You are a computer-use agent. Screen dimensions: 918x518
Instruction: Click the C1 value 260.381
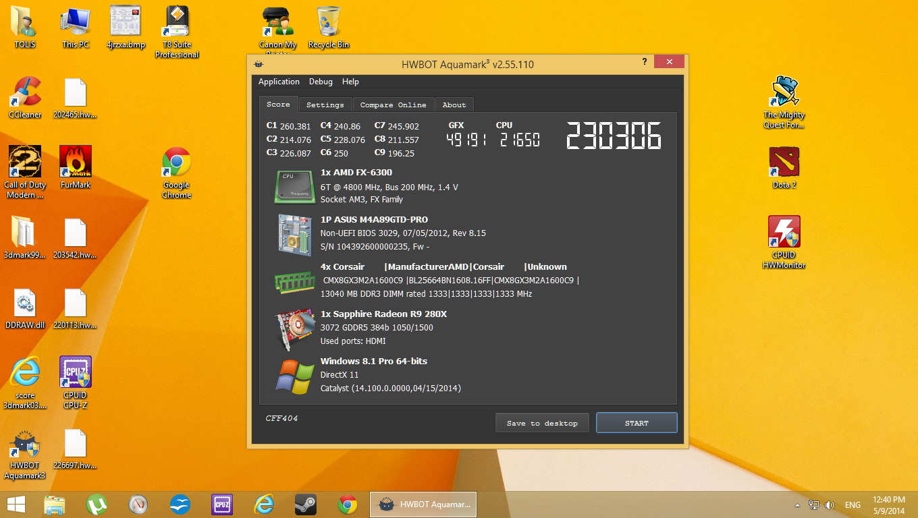(x=295, y=126)
